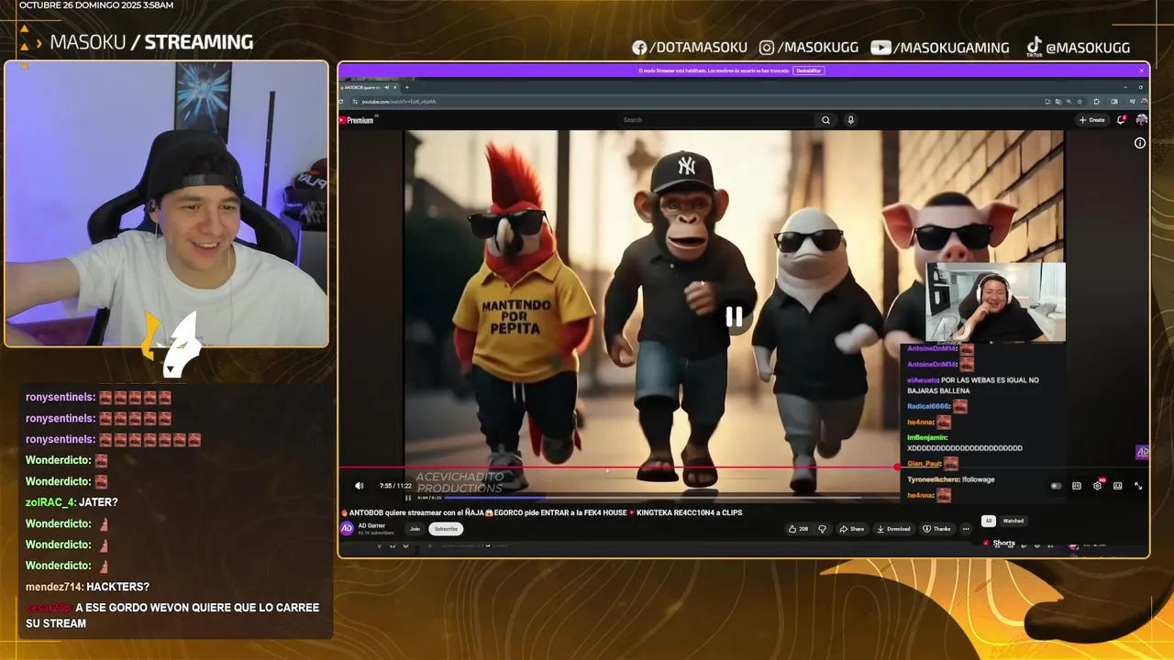Screen dimensions: 1174x660
Task: Click Deshabilitar in the streamer mode banner
Action: [x=808, y=71]
